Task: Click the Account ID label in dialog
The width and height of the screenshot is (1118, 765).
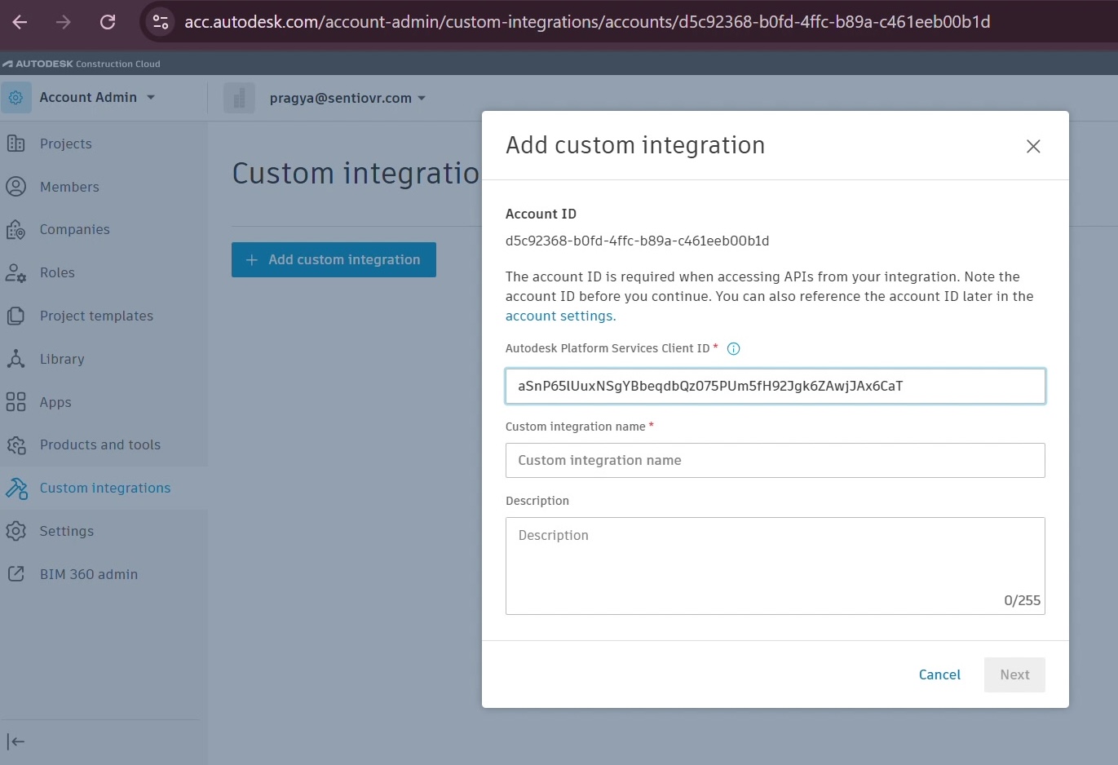Action: (x=541, y=214)
